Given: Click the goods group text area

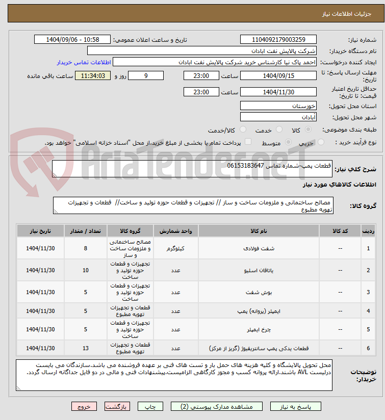Looking at the screenshot, I should 193,205.
